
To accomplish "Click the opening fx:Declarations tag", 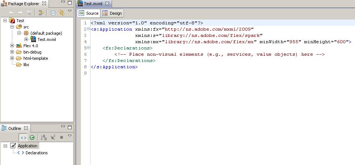I will point(128,48).
